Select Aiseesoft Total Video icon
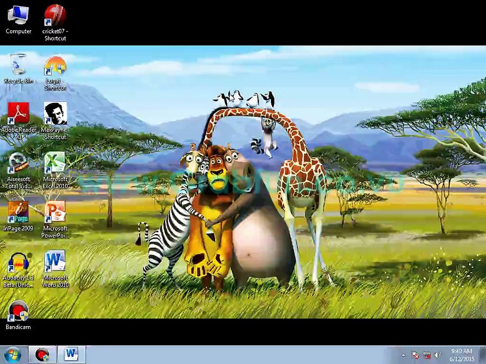Viewport: 486px width, 364px height. coord(19,170)
